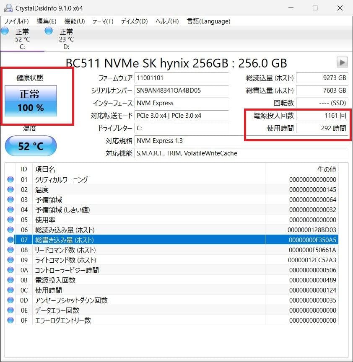
Task: Click total host reads value 9273 GB
Action: coord(322,78)
